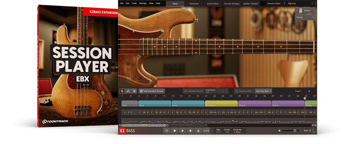355x144 pixels.
Task: Switch to the Grooves tab
Action: [x=194, y=3]
